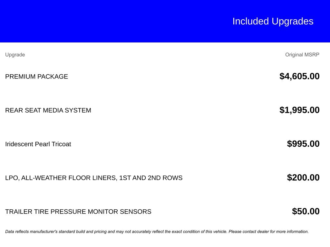Image resolution: width=330 pixels, height=247 pixels.
Task: Click 'Please contact dealer' disclaimer sentence
Action: [268, 232]
